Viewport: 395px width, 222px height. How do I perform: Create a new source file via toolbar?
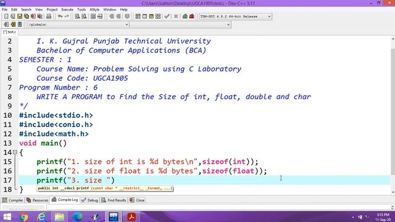(6, 17)
